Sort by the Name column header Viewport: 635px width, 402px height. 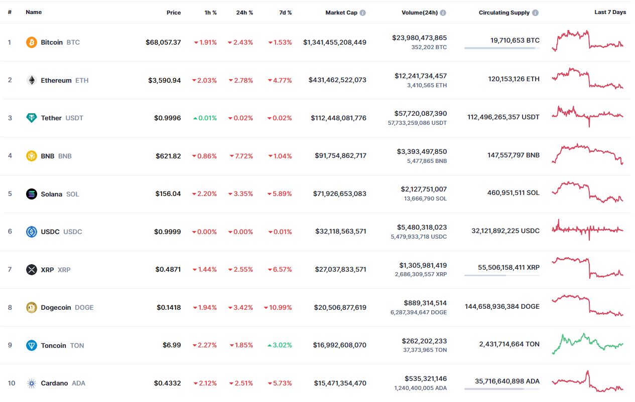(34, 13)
